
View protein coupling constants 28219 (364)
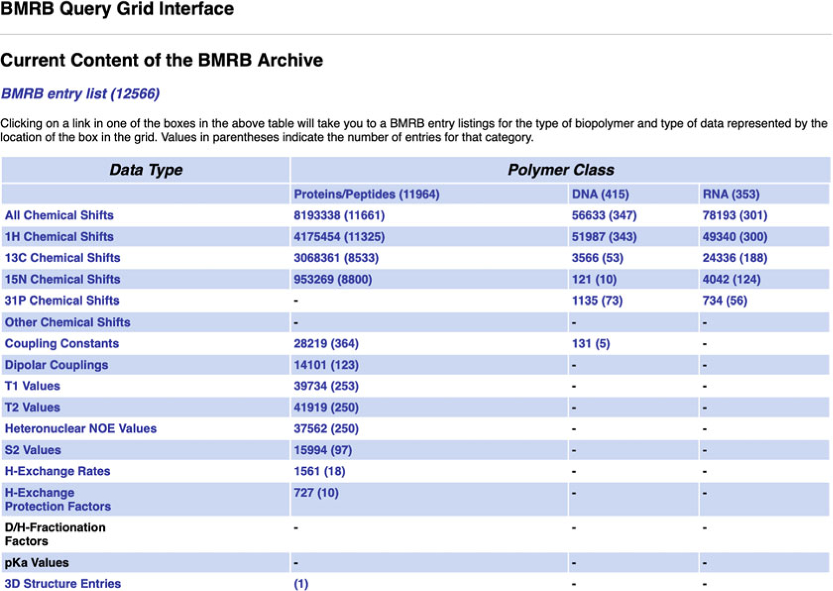(326, 344)
